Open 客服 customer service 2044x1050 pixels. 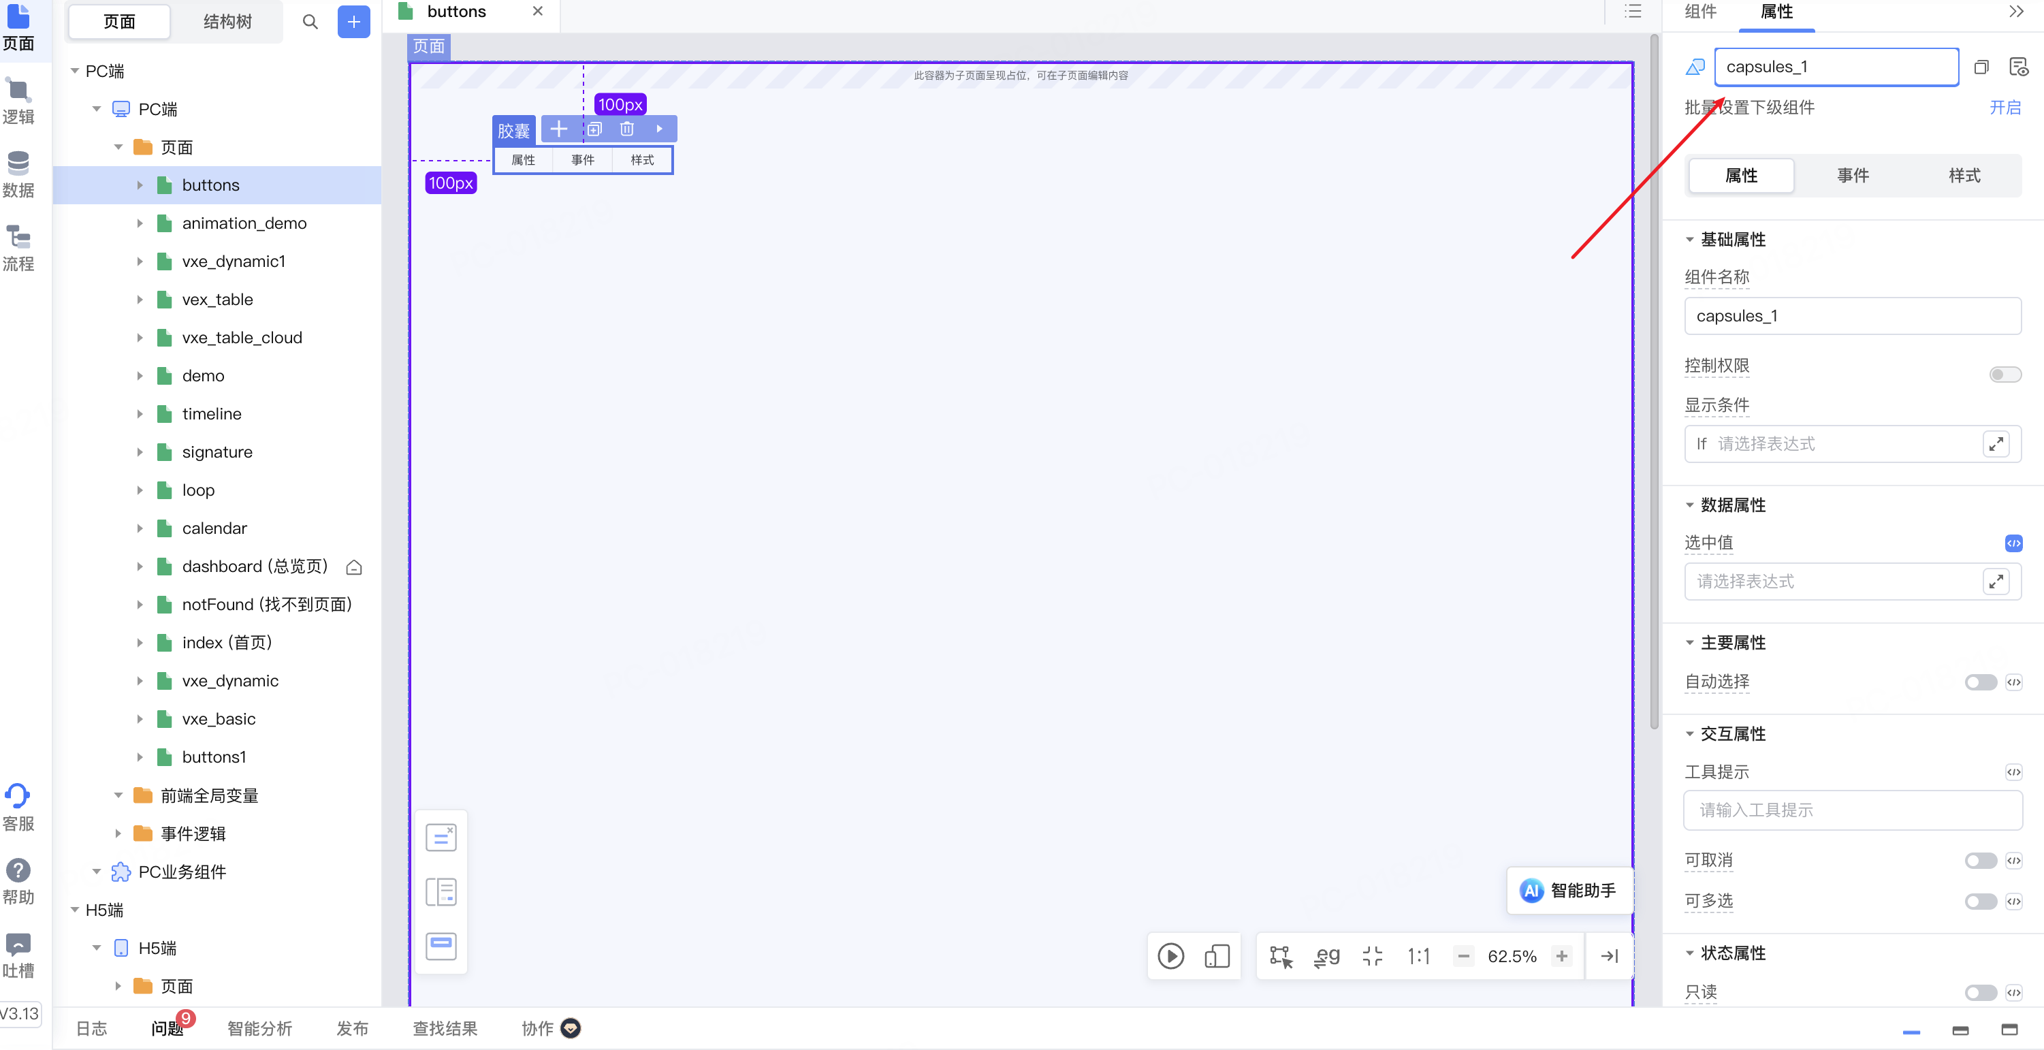[x=18, y=808]
